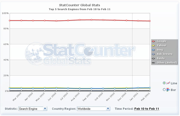Click the blue bing legend marker
This screenshot has height=116, width=180.
pos(153,50)
